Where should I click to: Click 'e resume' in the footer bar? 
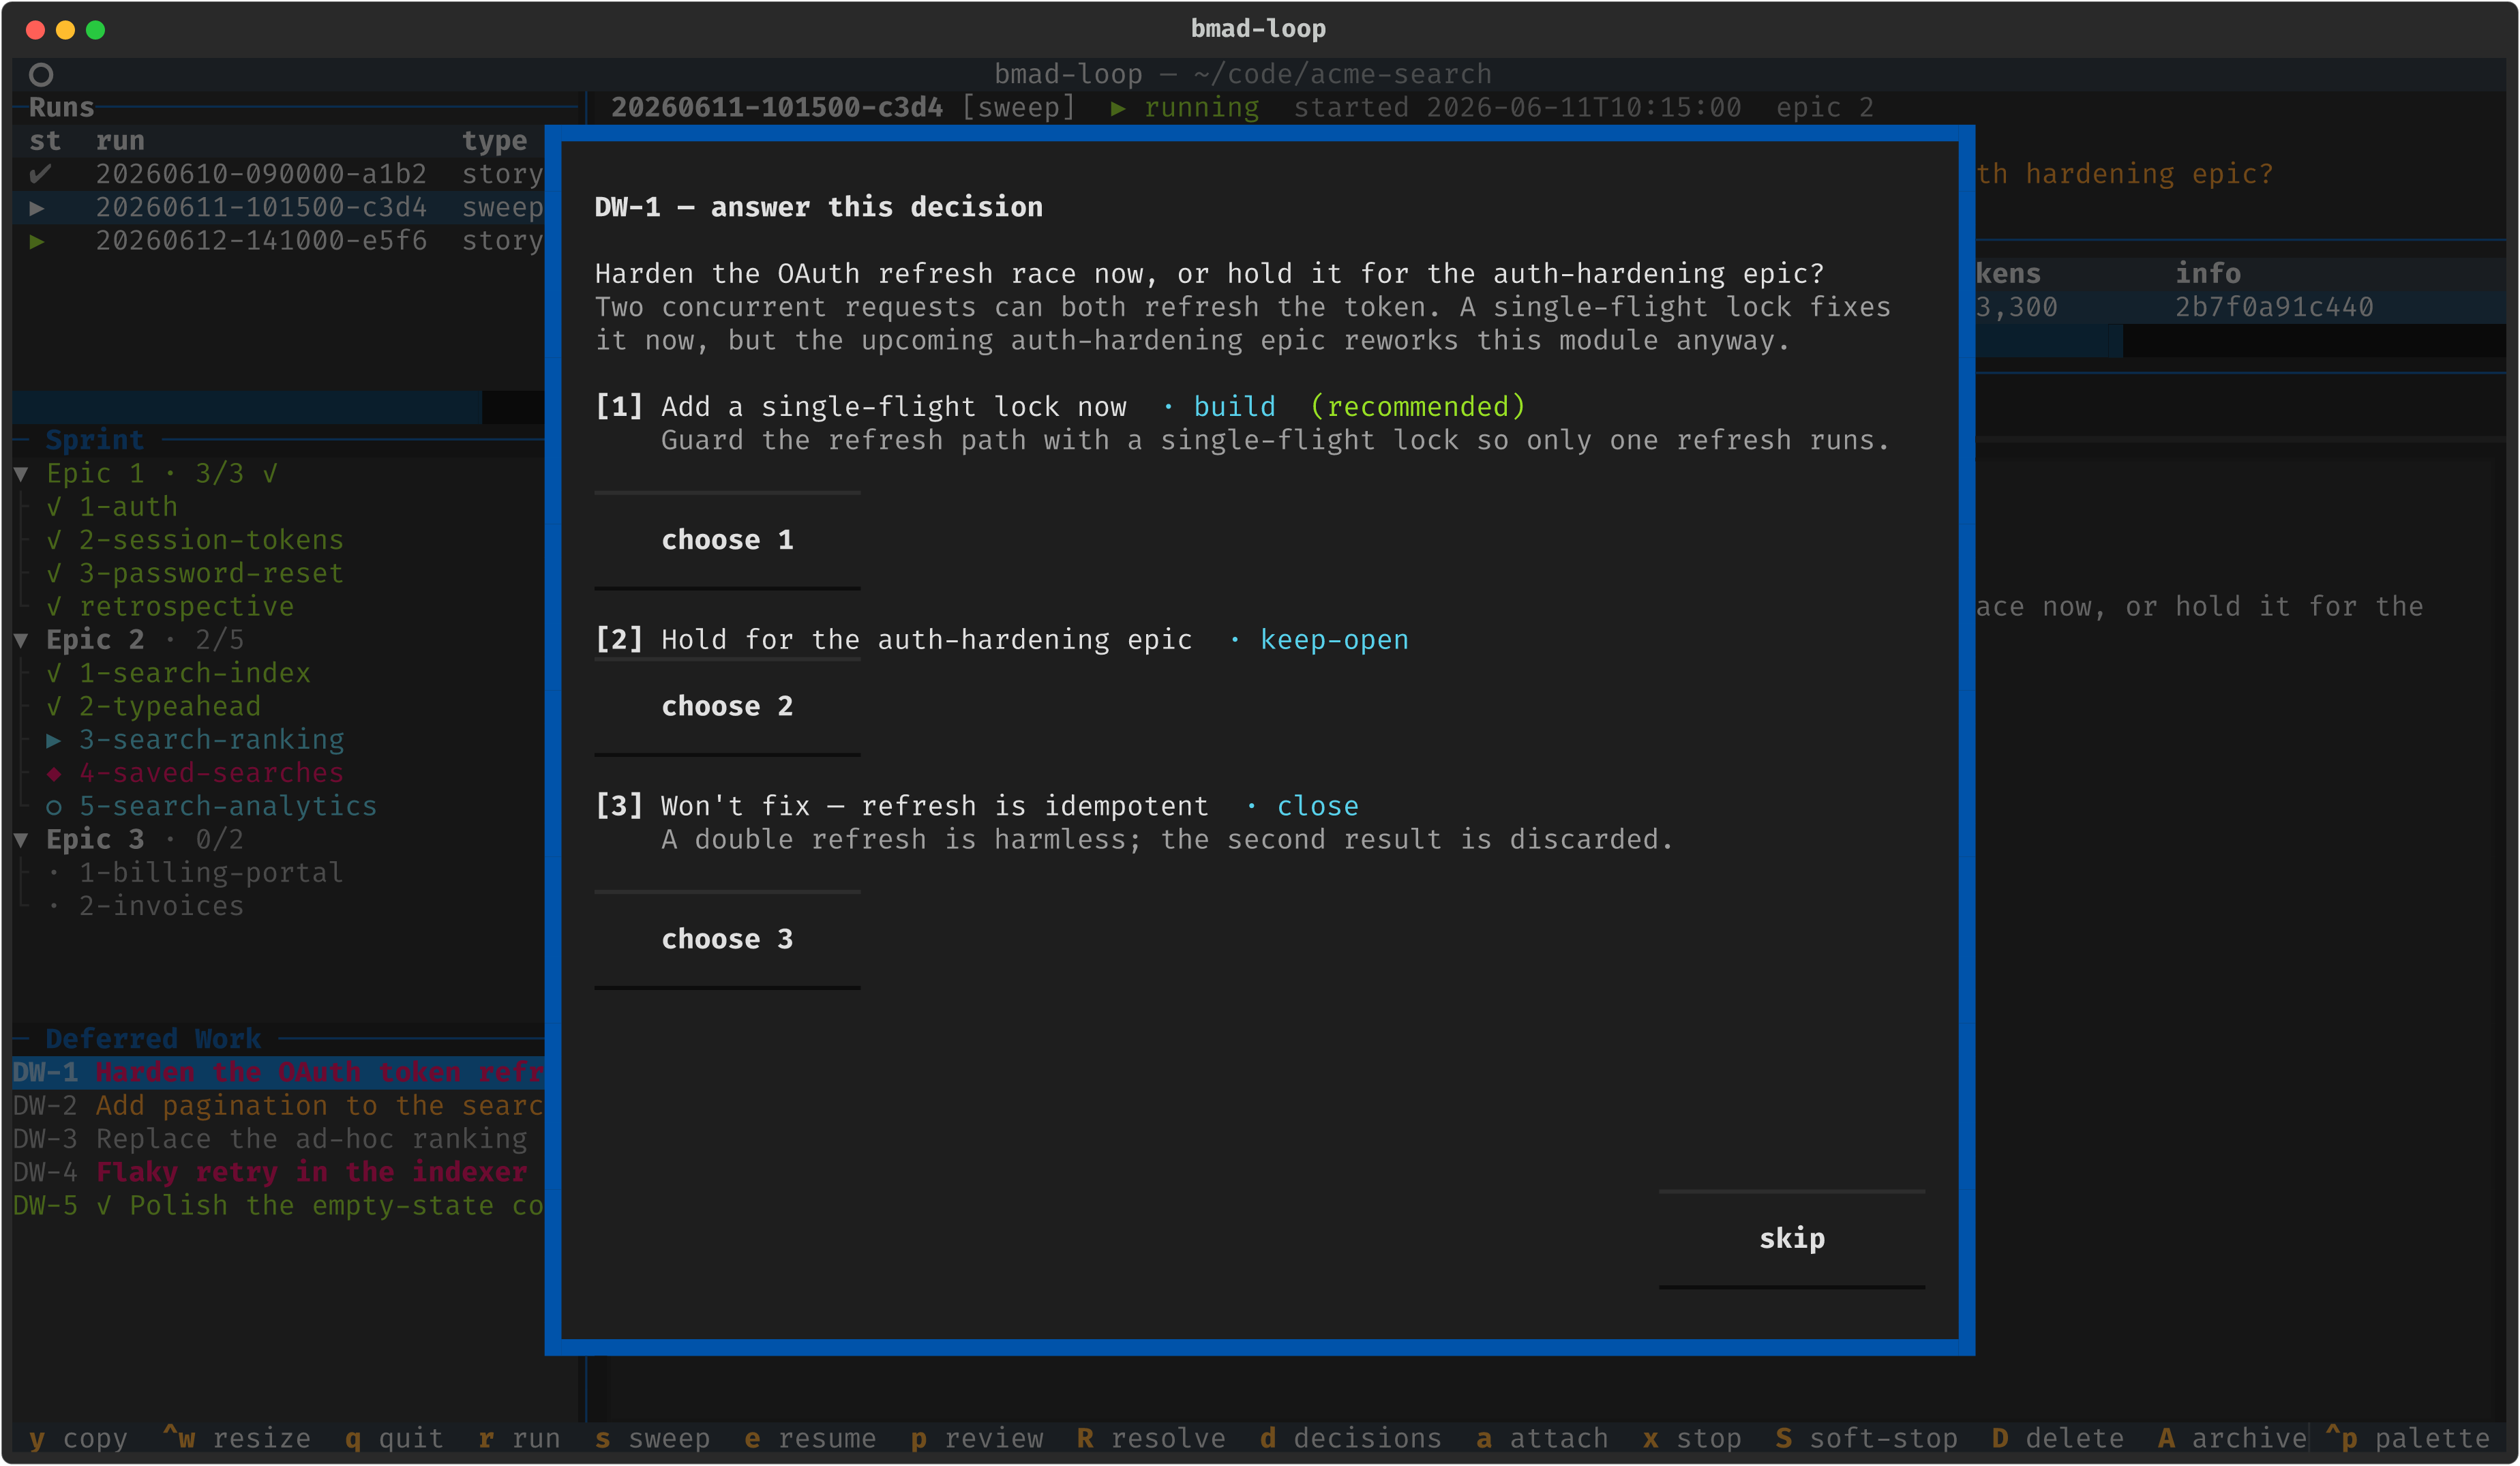pos(810,1438)
